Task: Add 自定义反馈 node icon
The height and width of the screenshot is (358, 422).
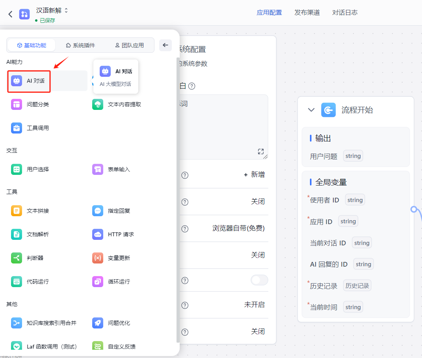Action: point(98,346)
